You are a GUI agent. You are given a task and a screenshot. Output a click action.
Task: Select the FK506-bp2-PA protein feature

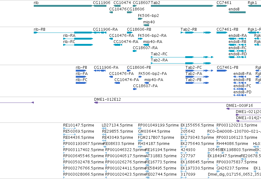(140, 77)
